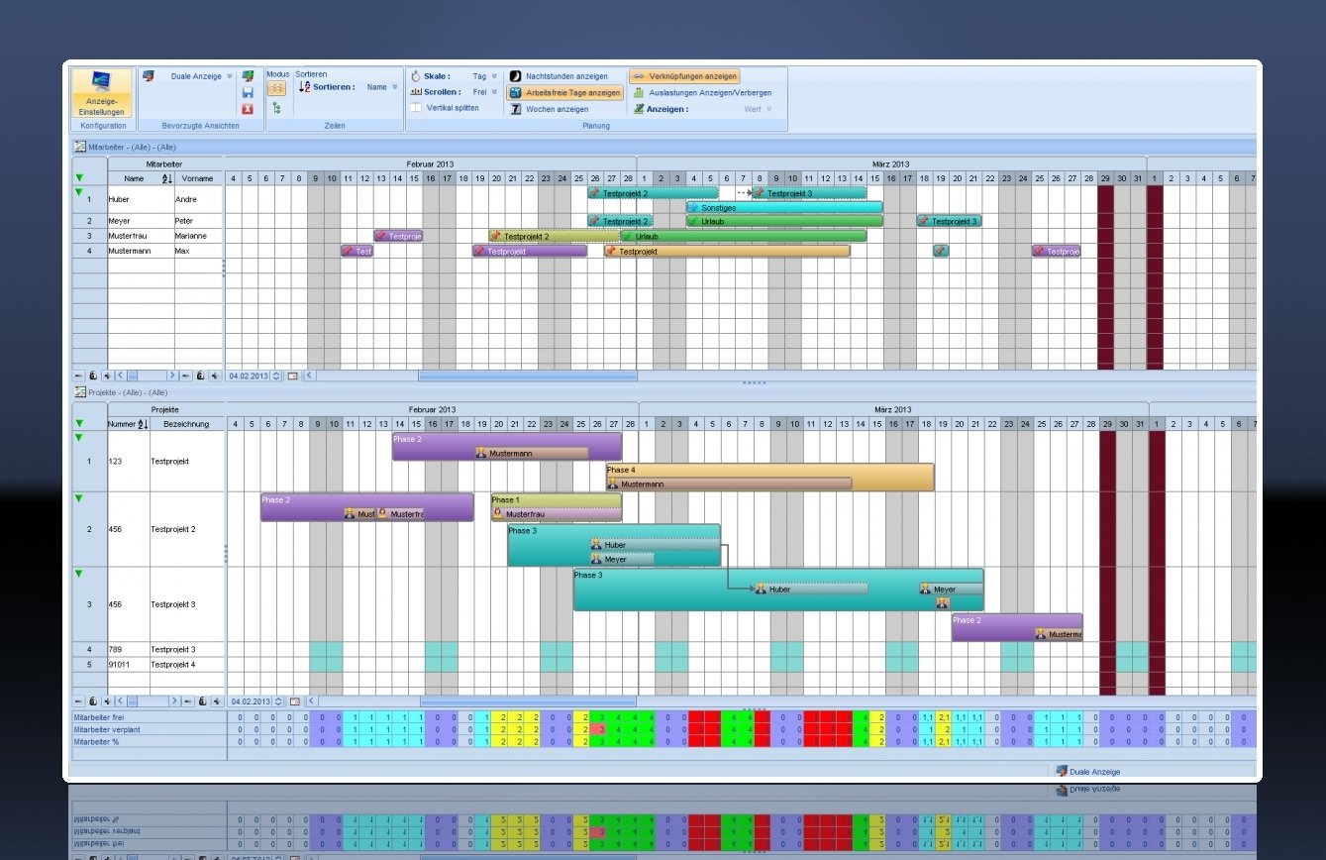The height and width of the screenshot is (860, 1326).
Task: Click the Wochen anzeigen button
Action: click(557, 109)
